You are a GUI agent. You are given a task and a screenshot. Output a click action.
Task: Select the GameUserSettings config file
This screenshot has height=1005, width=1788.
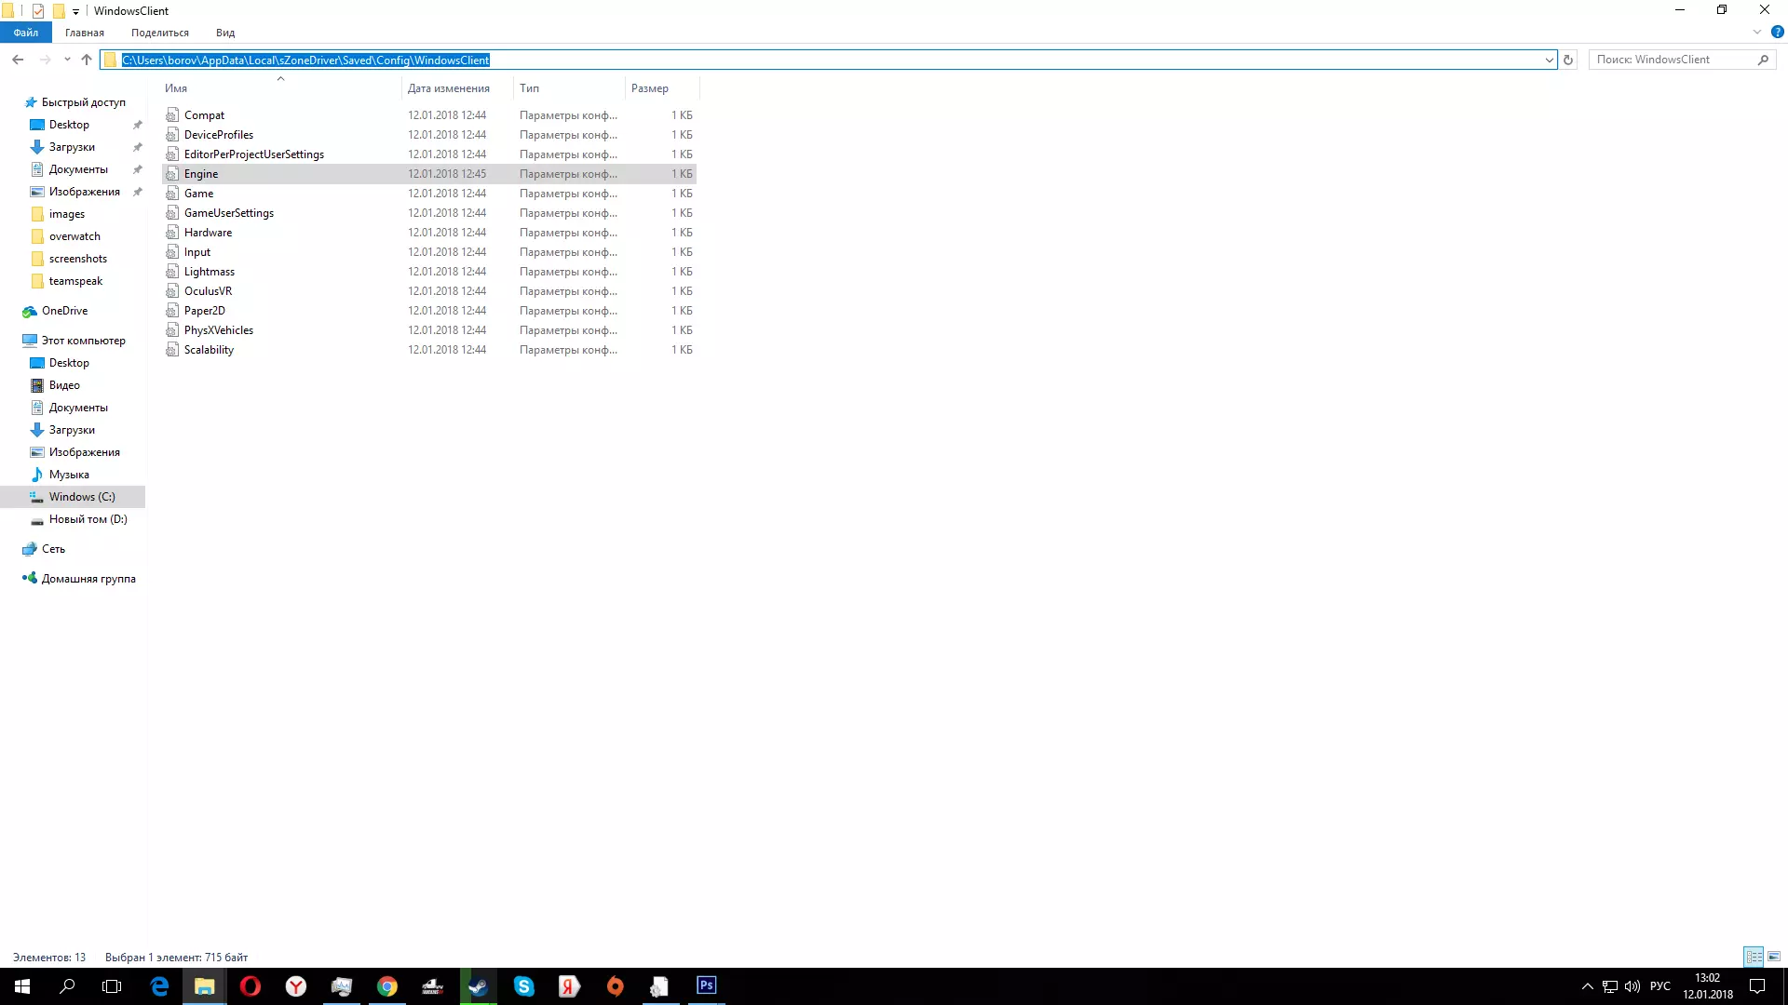pos(228,213)
